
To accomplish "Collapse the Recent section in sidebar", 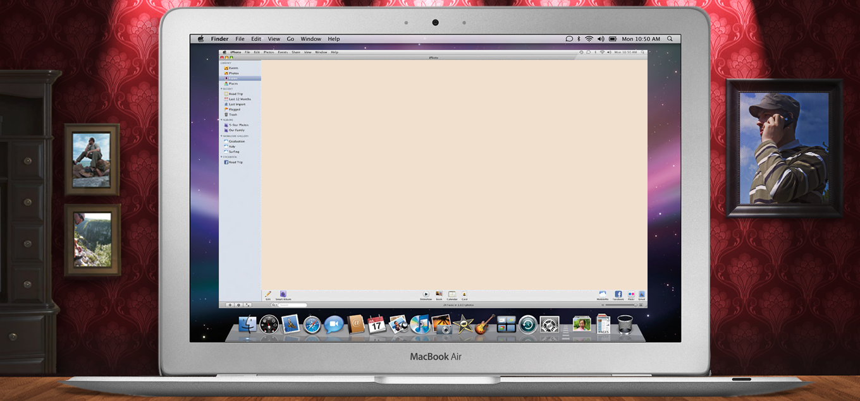I will coord(221,89).
